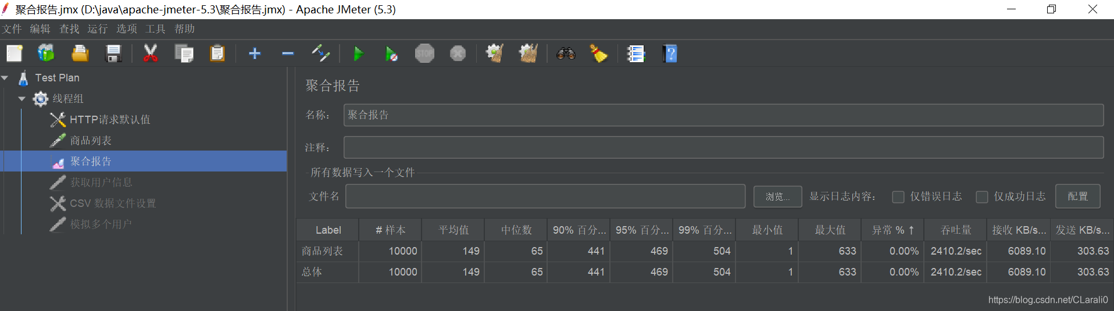Click the Copy icon
The height and width of the screenshot is (311, 1114).
(x=184, y=53)
